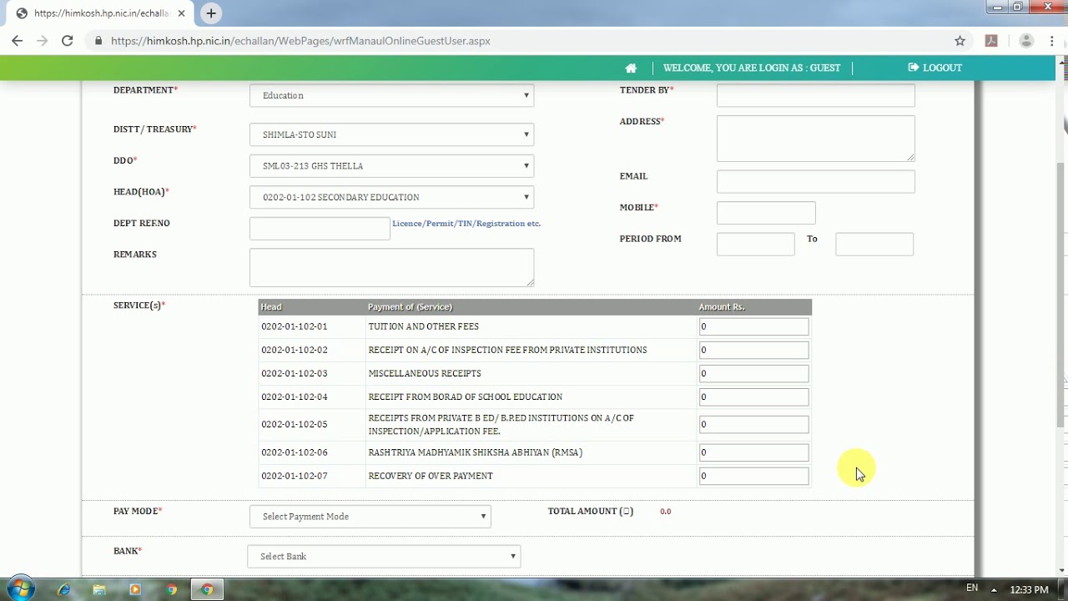The height and width of the screenshot is (601, 1068).
Task: Focus the Period From date field
Action: (x=755, y=244)
